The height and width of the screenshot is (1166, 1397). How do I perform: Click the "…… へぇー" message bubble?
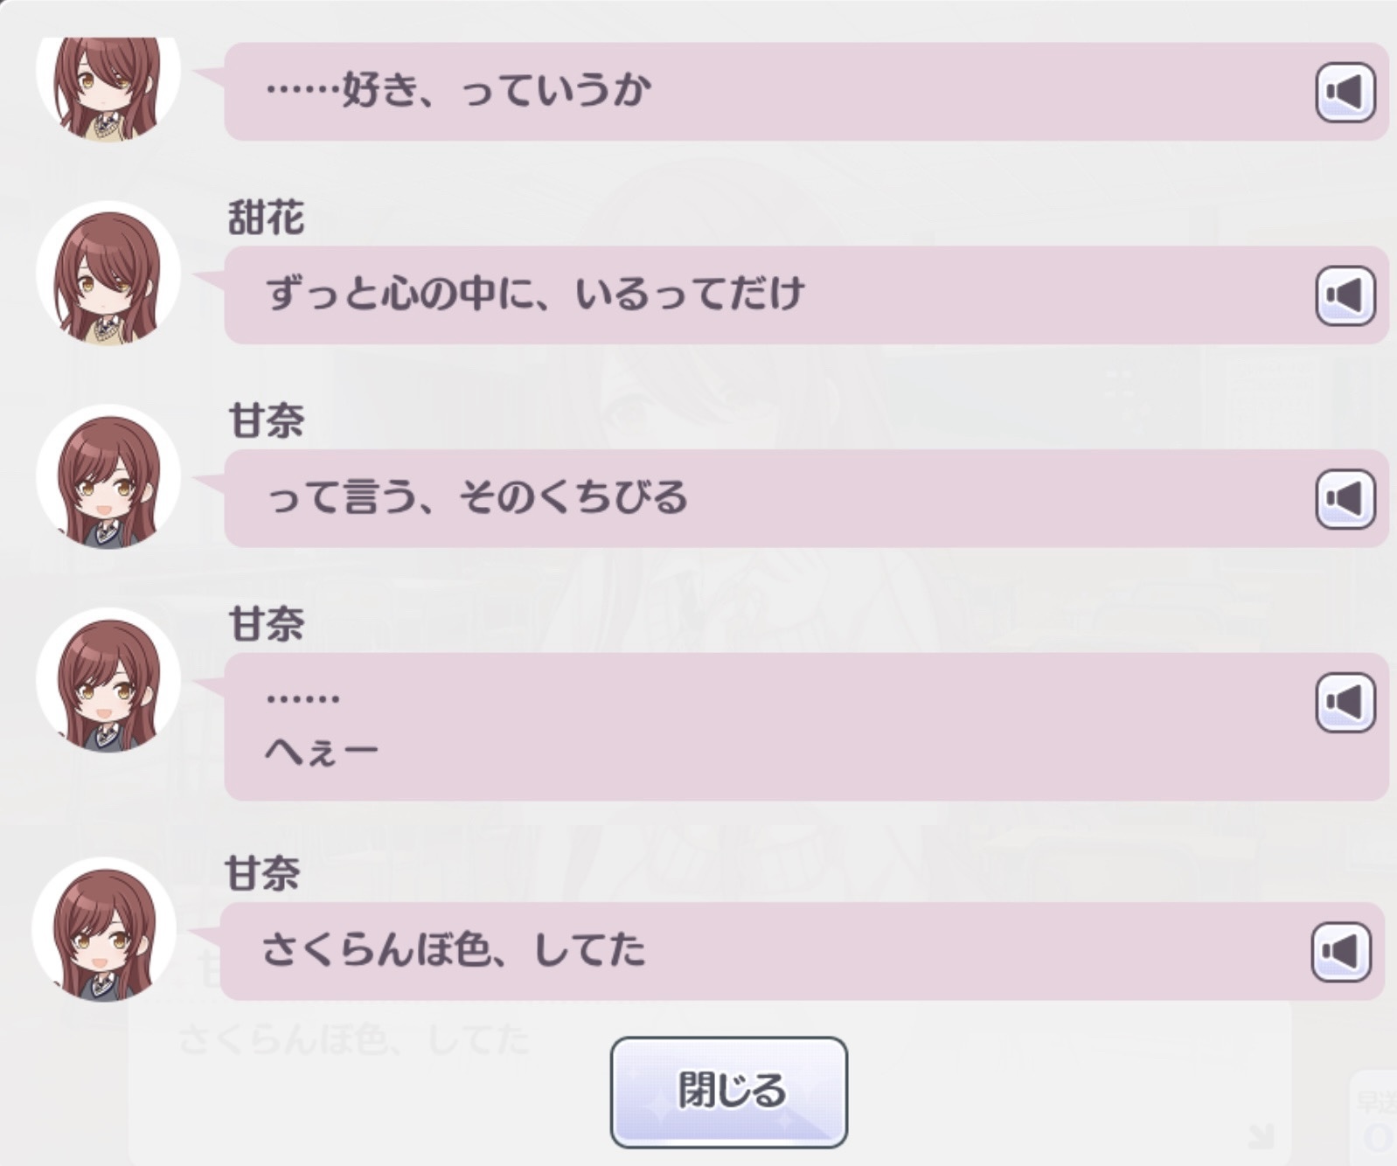[806, 726]
